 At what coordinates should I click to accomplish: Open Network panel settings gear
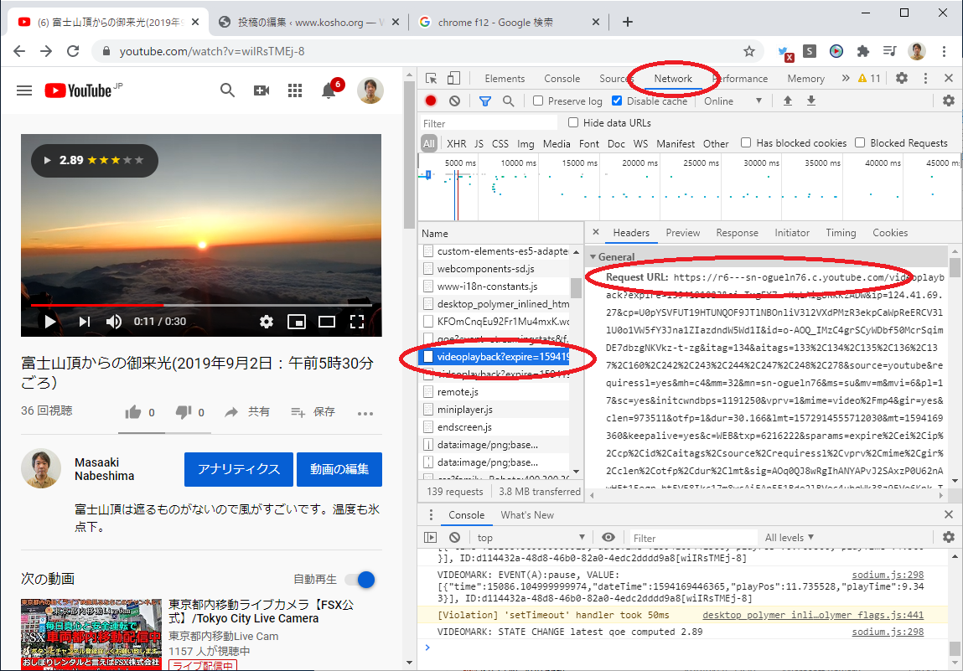pos(949,101)
